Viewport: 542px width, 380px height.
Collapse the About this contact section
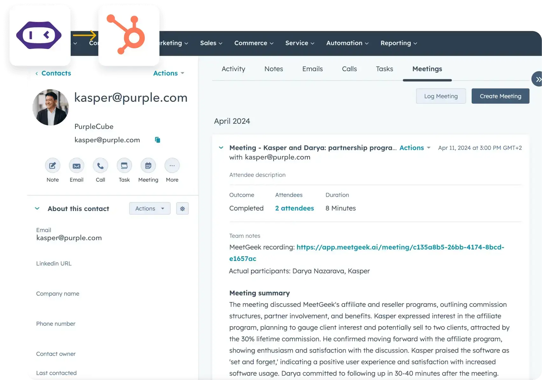[x=37, y=208]
